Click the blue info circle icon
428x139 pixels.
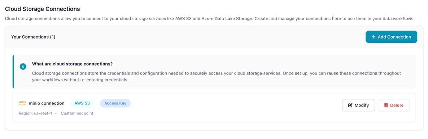click(x=23, y=67)
